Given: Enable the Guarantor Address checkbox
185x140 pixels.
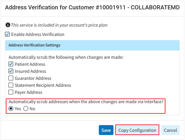Looking at the screenshot, I should [x=11, y=78].
